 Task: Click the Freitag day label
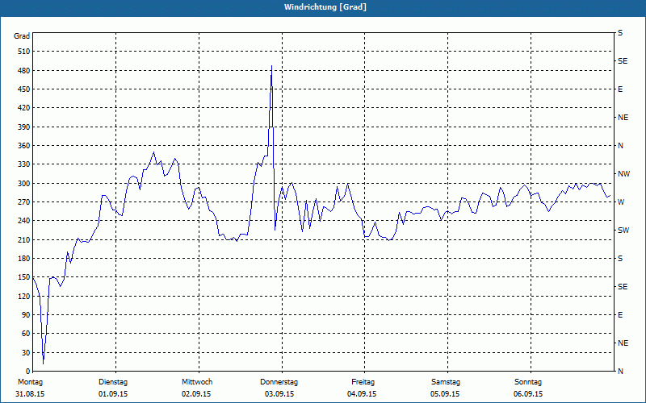tap(363, 382)
